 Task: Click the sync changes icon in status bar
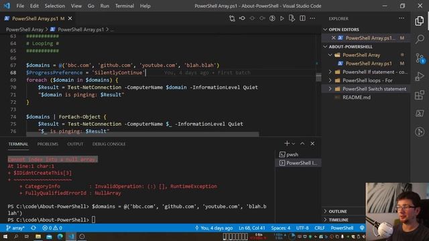(34, 228)
